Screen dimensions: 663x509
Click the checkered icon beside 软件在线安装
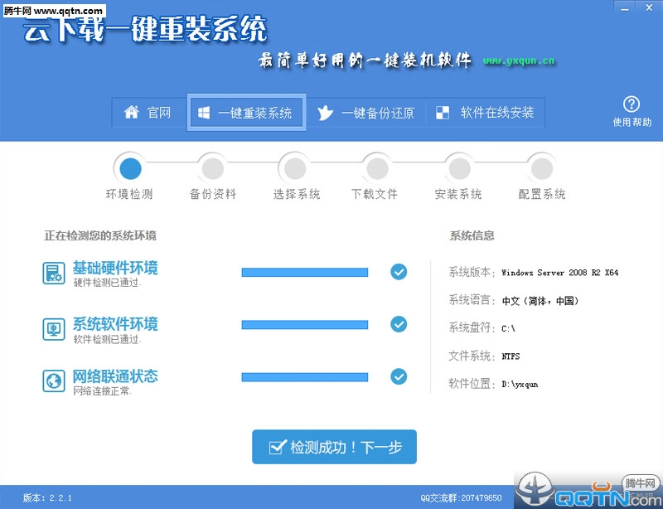coord(443,113)
